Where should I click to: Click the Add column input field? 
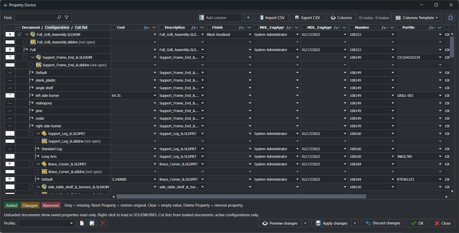tap(220, 18)
